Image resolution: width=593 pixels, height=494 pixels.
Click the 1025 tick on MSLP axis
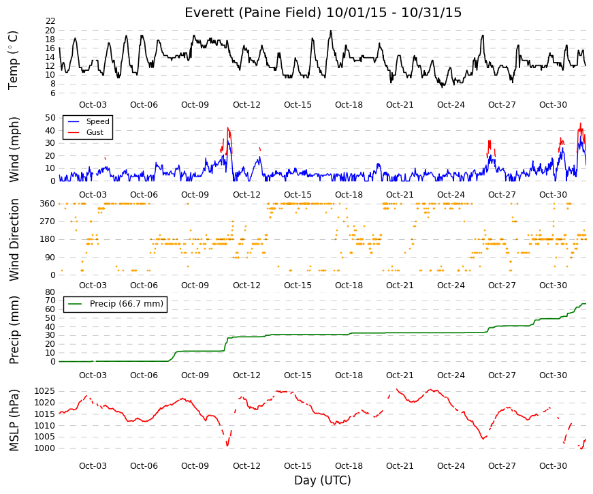45,391
